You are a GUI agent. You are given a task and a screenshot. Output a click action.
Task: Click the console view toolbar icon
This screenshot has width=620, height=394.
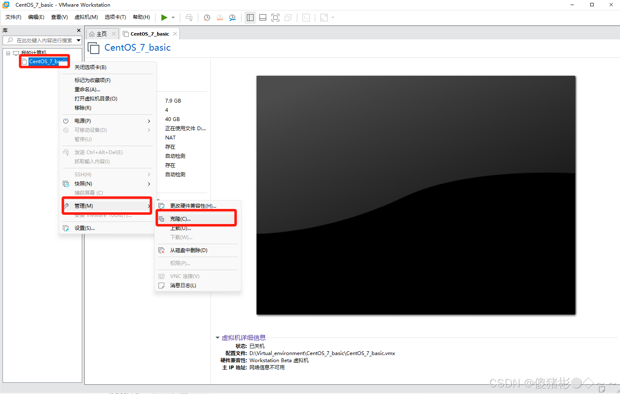(x=306, y=18)
